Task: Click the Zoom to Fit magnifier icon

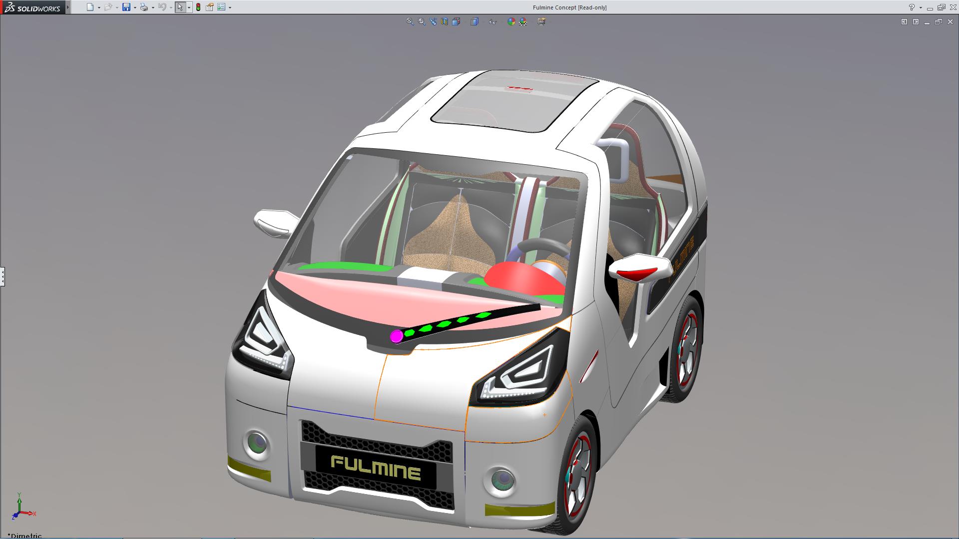Action: [410, 21]
